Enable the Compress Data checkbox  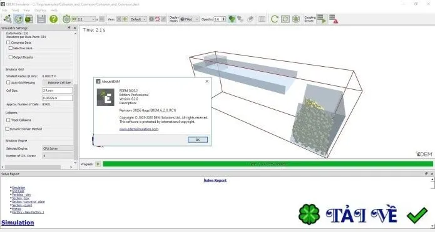(8, 42)
